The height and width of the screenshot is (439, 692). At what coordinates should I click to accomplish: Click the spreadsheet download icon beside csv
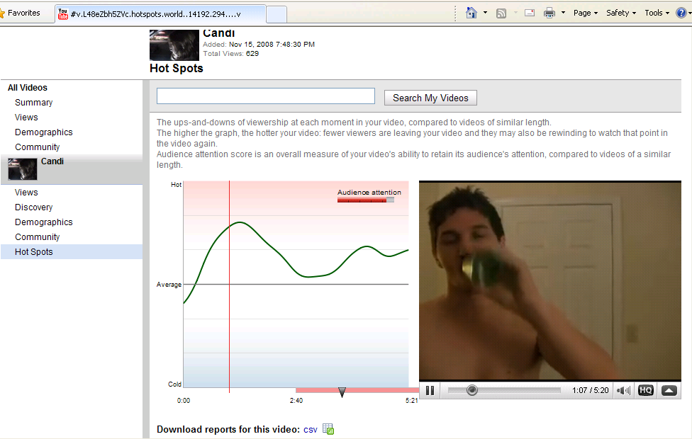(328, 429)
